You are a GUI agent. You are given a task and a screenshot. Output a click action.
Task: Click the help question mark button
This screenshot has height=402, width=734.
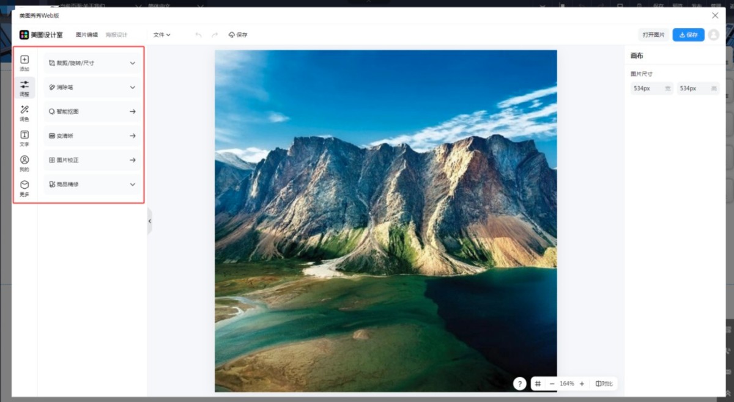pos(519,384)
